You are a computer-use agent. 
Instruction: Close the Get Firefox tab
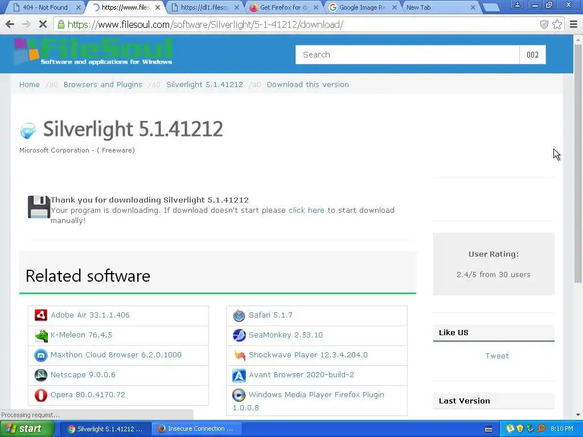point(315,7)
